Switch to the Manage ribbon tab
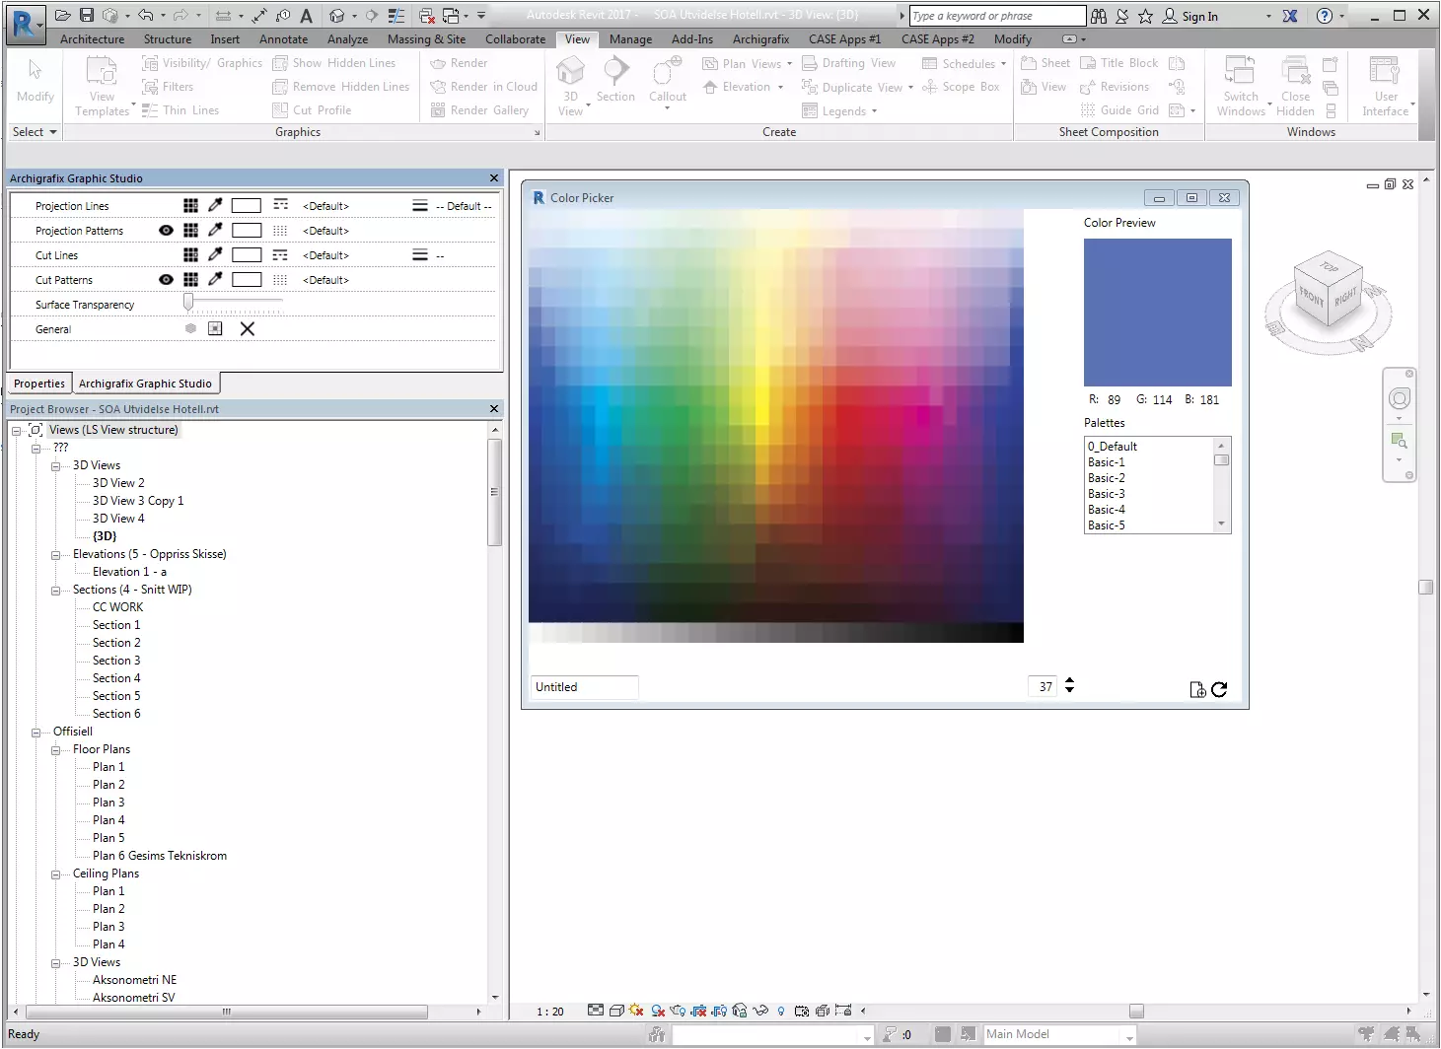This screenshot has height=1049, width=1441. 630,39
